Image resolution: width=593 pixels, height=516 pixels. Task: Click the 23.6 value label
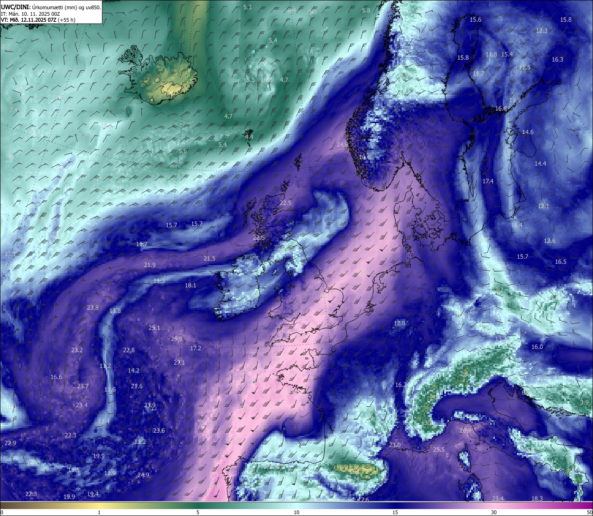pyautogui.click(x=159, y=431)
